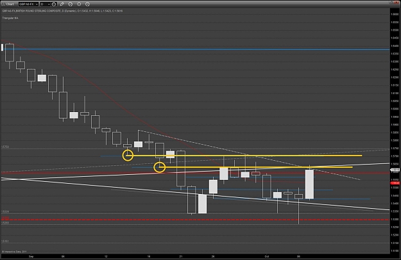
Task: Close the Chart window
Action: tap(397, 3)
